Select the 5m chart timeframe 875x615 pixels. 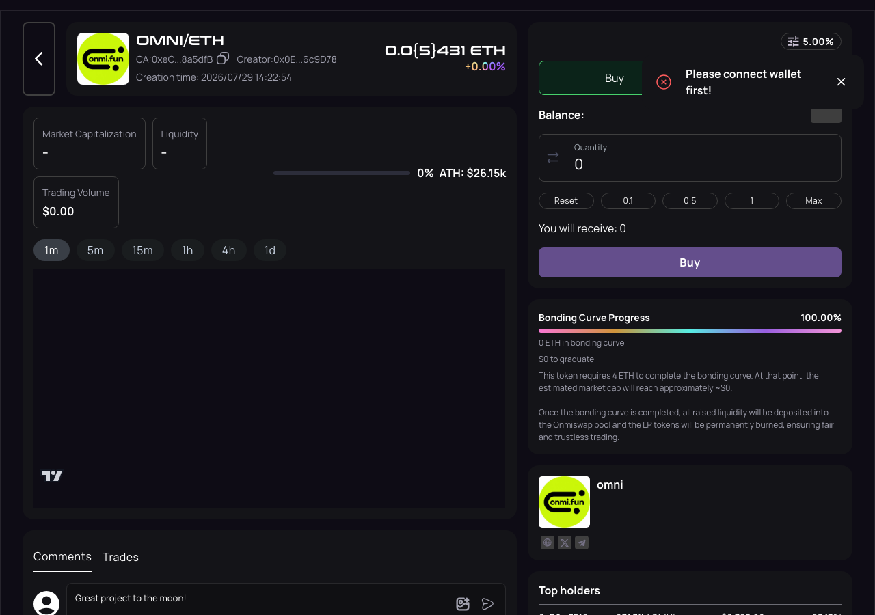[x=95, y=250]
